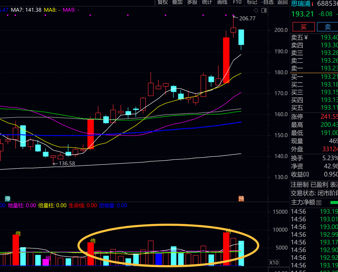Screen dimensions: 338x272
Task: Select the 画线 drawing tool
Action: tap(222, 2)
